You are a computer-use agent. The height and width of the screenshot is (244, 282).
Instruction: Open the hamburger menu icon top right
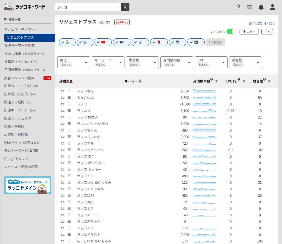point(249,7)
